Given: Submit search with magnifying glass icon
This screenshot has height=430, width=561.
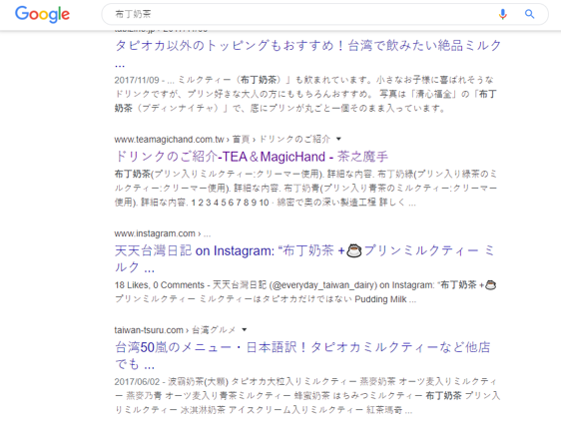Looking at the screenshot, I should tap(529, 14).
